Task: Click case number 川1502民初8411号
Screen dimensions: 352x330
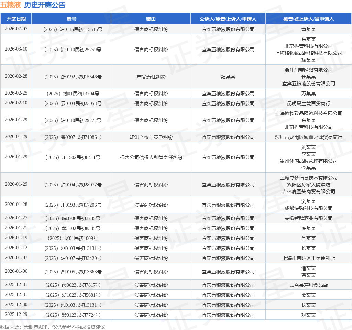Action: coord(73,157)
